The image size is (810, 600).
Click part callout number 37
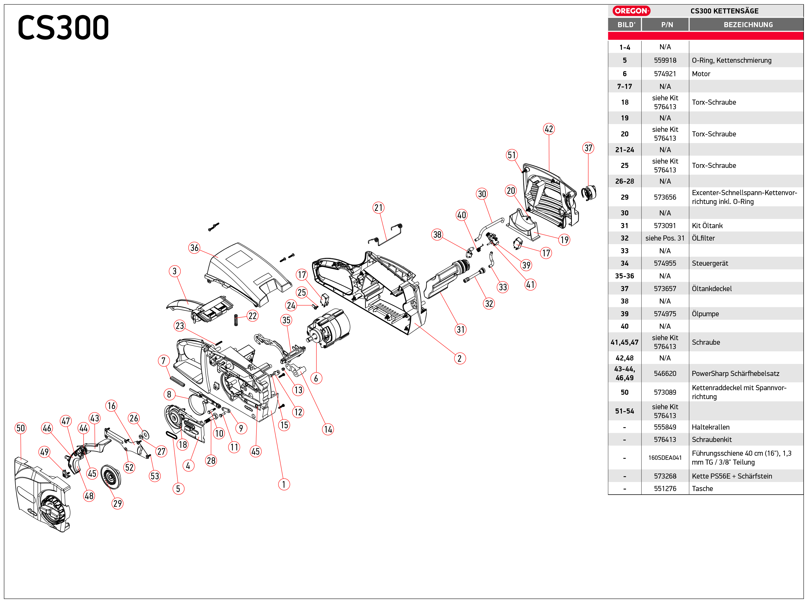point(588,148)
